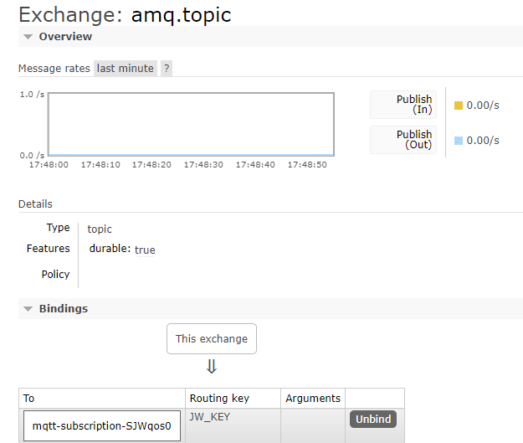Click the To column header
The width and height of the screenshot is (523, 443).
(x=29, y=399)
